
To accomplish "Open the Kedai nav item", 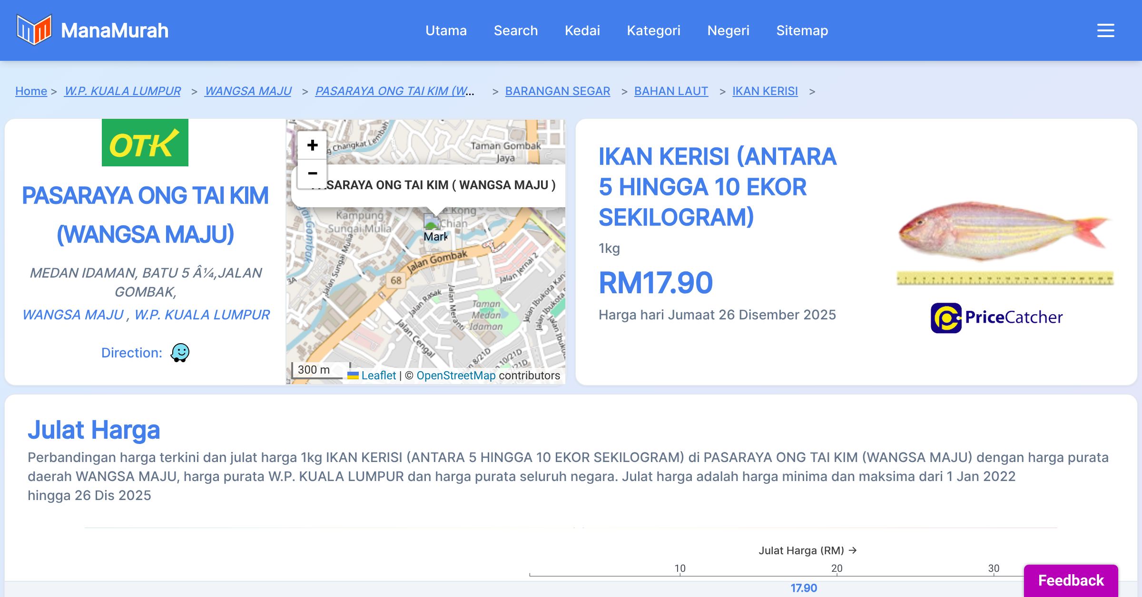I will tap(582, 30).
